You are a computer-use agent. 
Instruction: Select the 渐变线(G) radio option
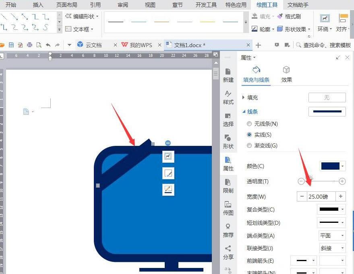coord(249,145)
